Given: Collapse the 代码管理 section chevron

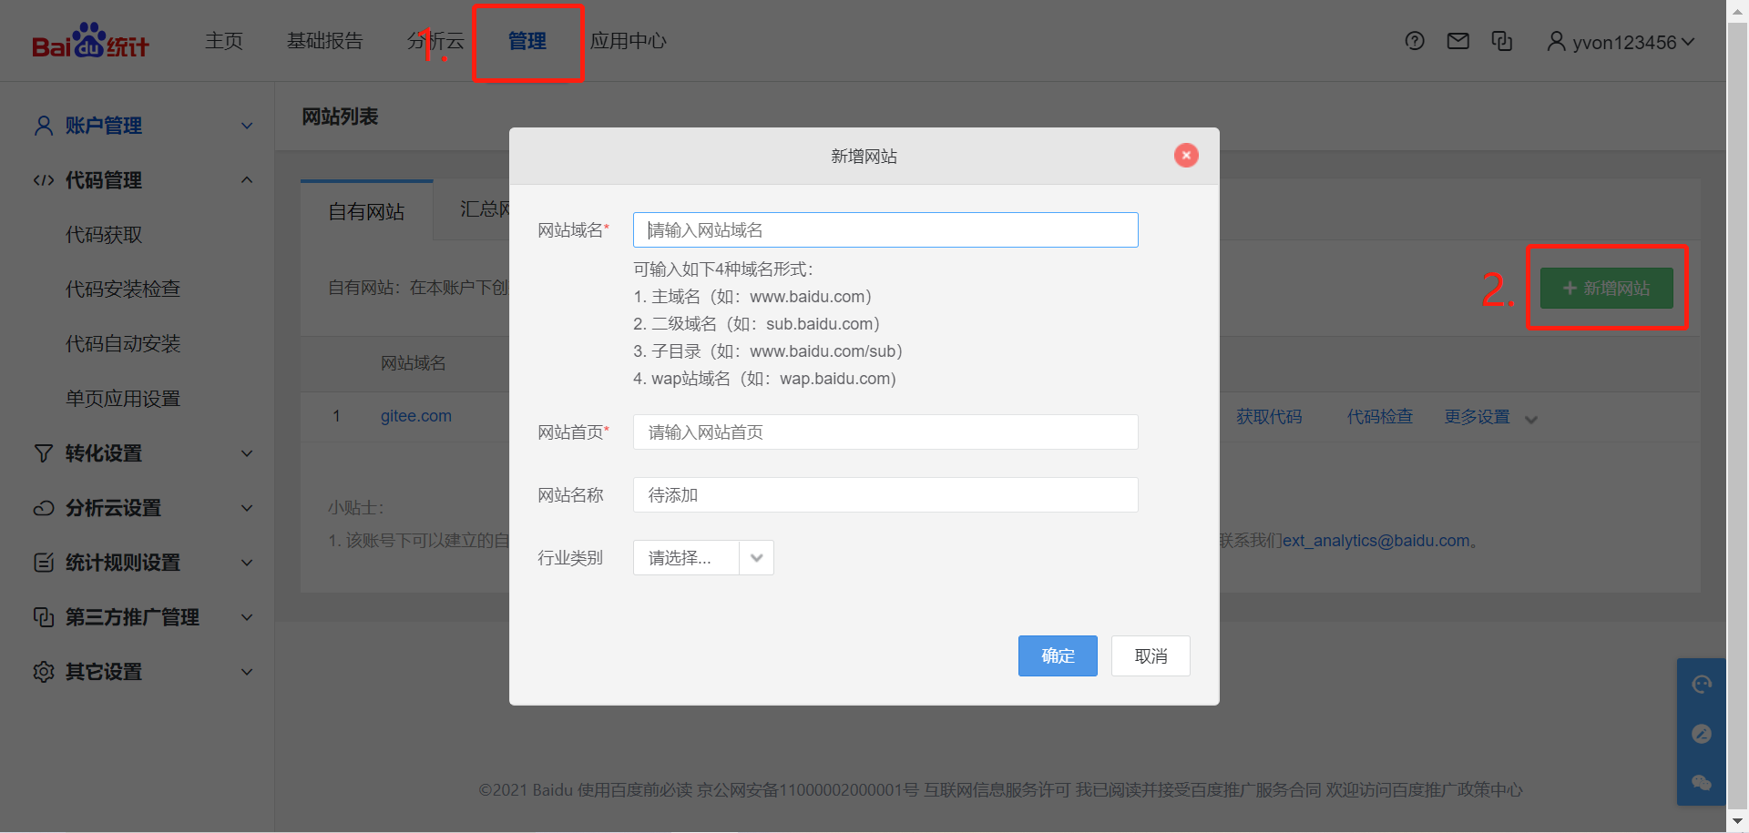Looking at the screenshot, I should 247,180.
